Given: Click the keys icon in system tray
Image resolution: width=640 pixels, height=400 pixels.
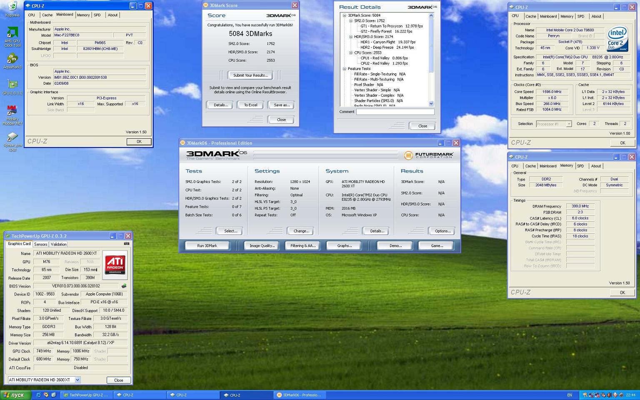Looking at the screenshot, I should click(585, 395).
